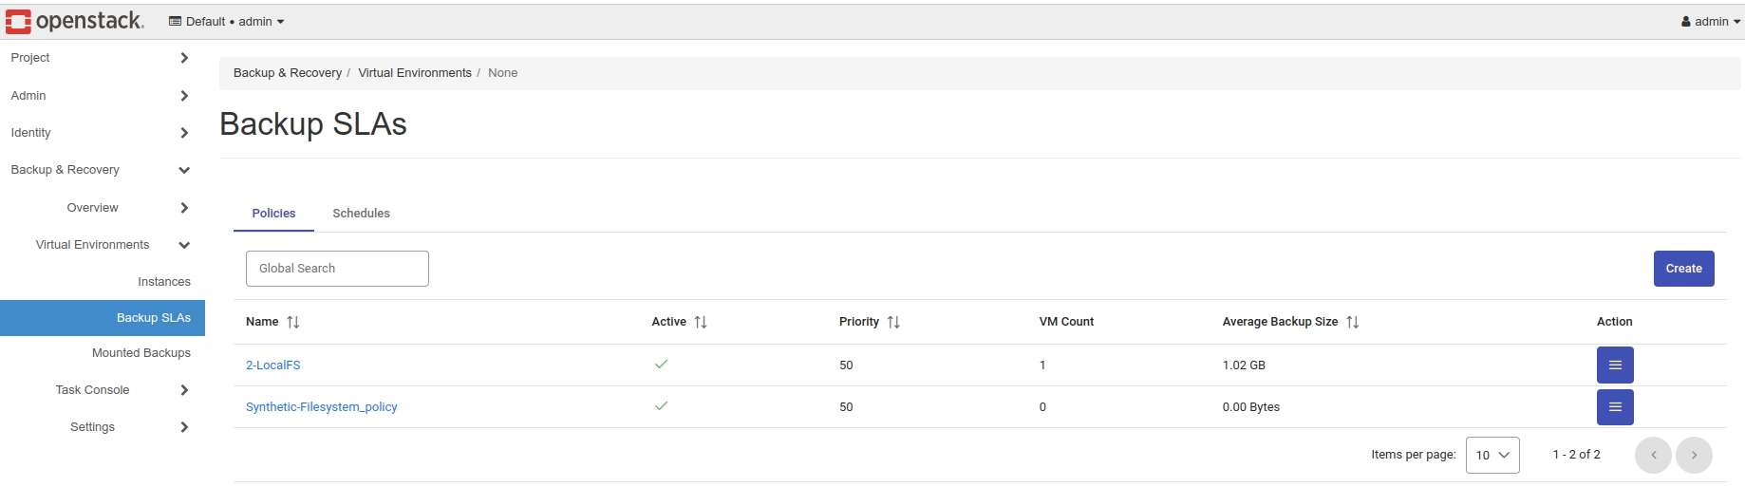
Task: Open the admin user menu
Action: [1710, 22]
